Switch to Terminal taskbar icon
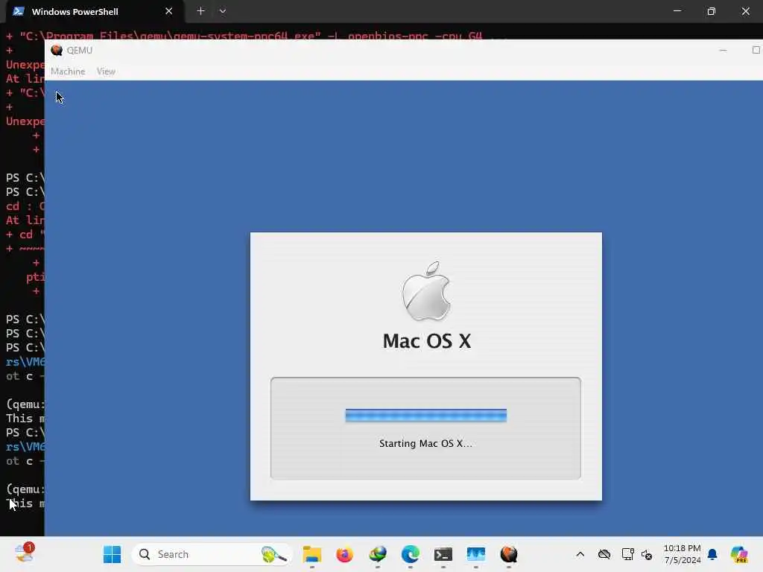 point(443,554)
